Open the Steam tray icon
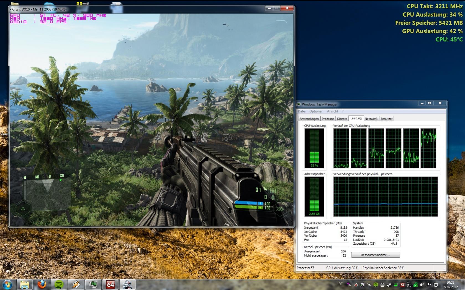The width and height of the screenshot is (465, 290). [389, 285]
